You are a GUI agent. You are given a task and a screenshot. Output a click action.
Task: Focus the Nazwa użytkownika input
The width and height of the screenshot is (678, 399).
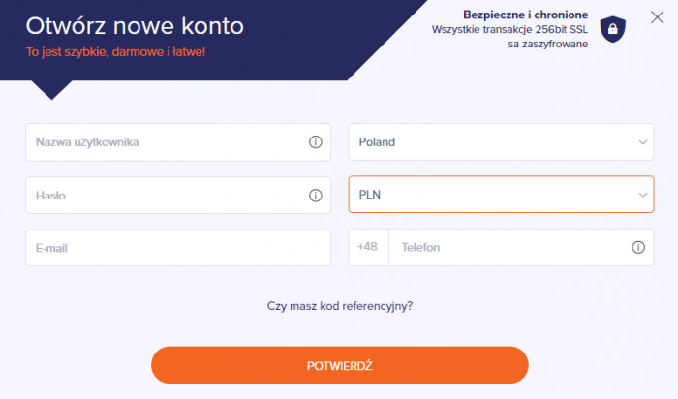tap(165, 142)
